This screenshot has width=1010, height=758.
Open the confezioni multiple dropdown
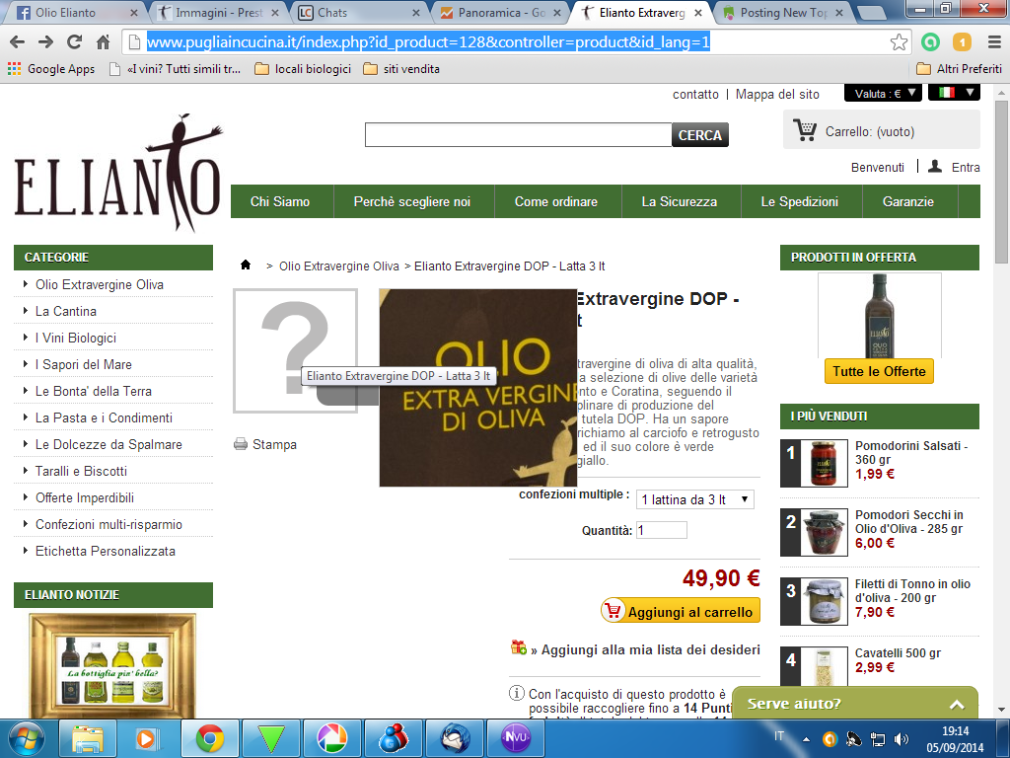(x=694, y=499)
